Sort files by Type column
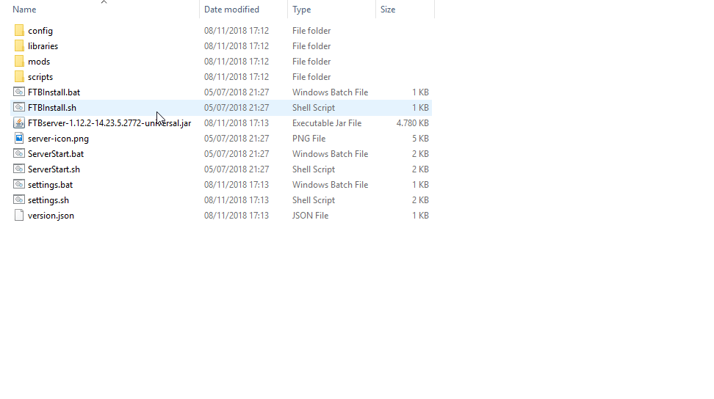 pyautogui.click(x=301, y=10)
